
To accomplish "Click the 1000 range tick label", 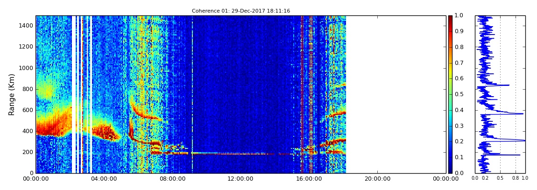I will click(x=26, y=68).
